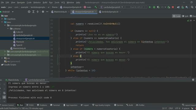Open the TODO tool window
This screenshot has height=110, width=196.
point(30,105)
